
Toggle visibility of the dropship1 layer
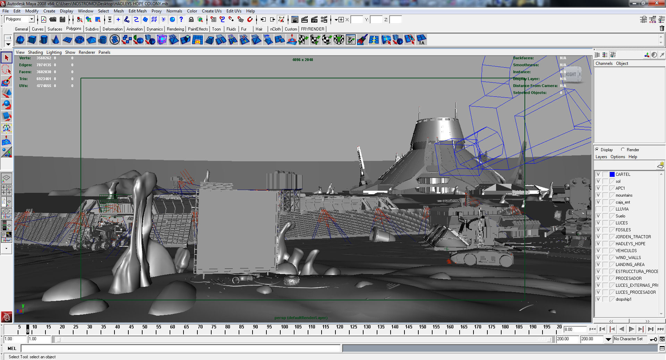point(598,299)
